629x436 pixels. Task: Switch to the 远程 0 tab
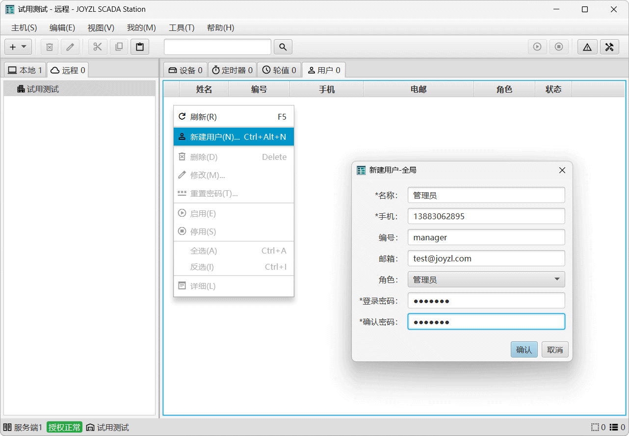pos(68,70)
